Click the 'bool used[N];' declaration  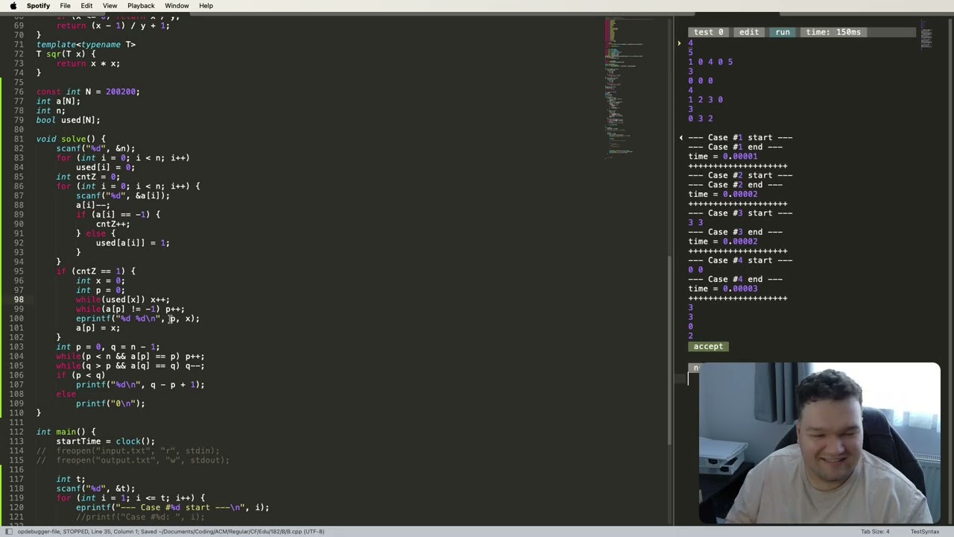pos(68,120)
